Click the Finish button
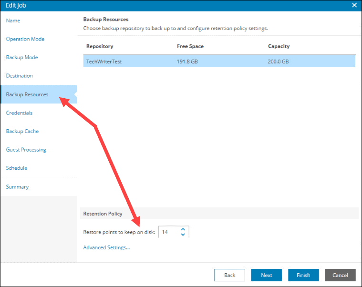This screenshot has width=362, height=287. [x=303, y=275]
